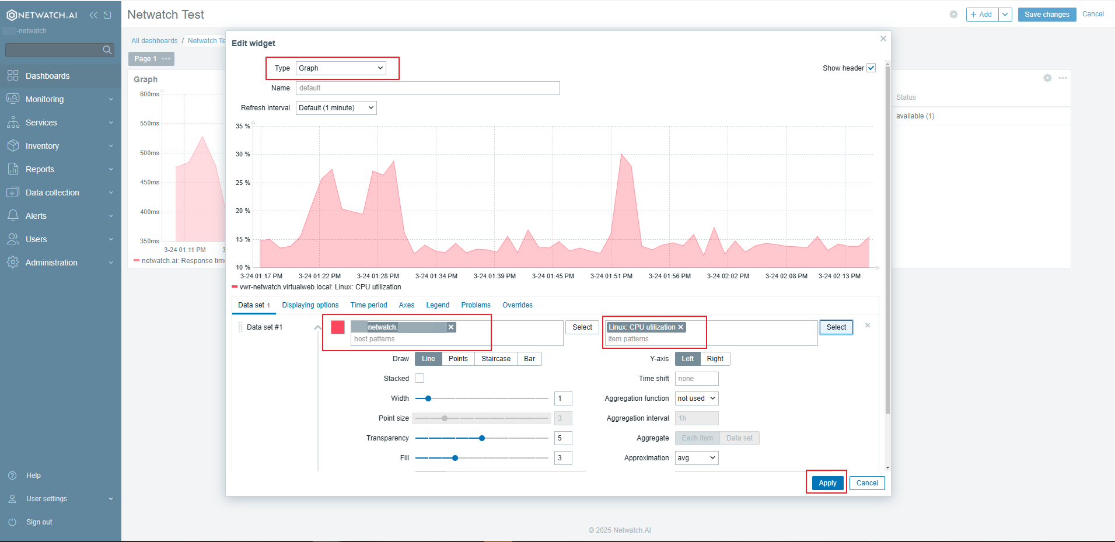Open the Alerts section via the bell icon

click(13, 215)
